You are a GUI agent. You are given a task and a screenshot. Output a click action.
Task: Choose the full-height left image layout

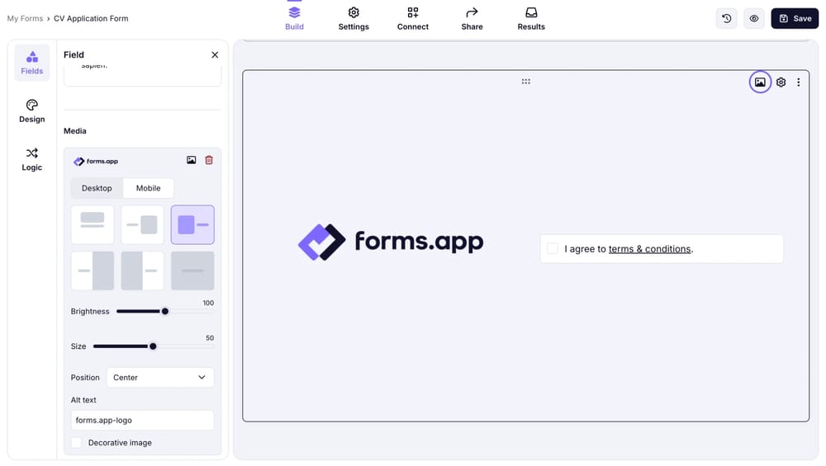coord(142,271)
